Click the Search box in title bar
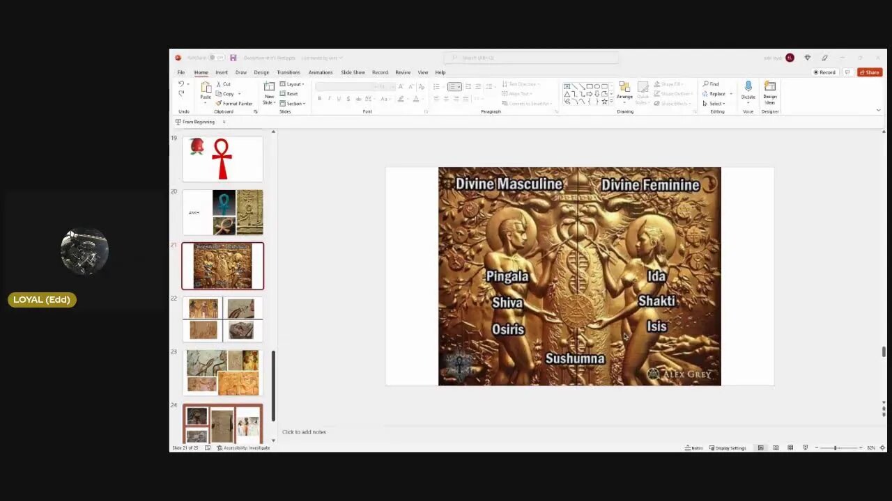Image resolution: width=892 pixels, height=501 pixels. click(531, 58)
